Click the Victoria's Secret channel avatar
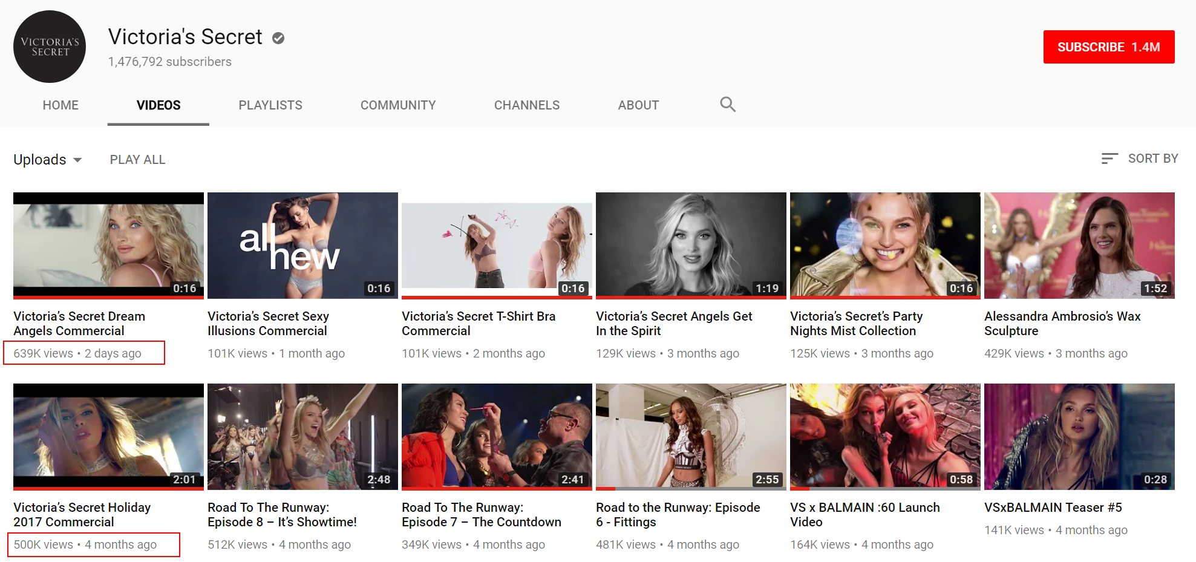Viewport: 1196px width, 562px height. click(50, 47)
